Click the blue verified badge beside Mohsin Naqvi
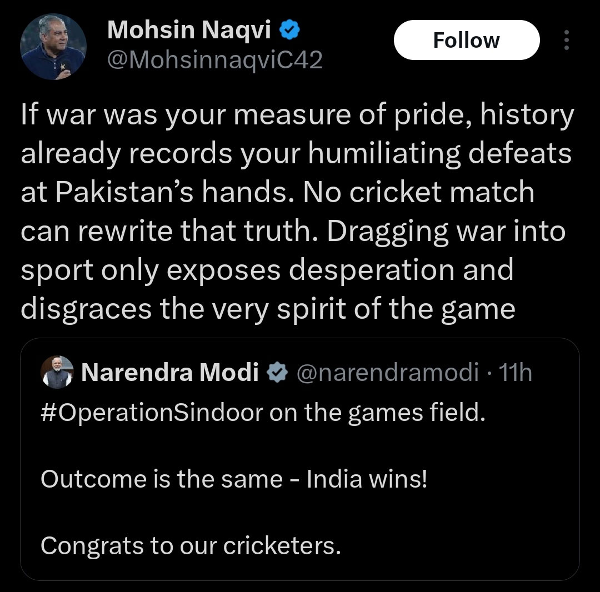Screen dimensions: 600x592 pyautogui.click(x=290, y=31)
